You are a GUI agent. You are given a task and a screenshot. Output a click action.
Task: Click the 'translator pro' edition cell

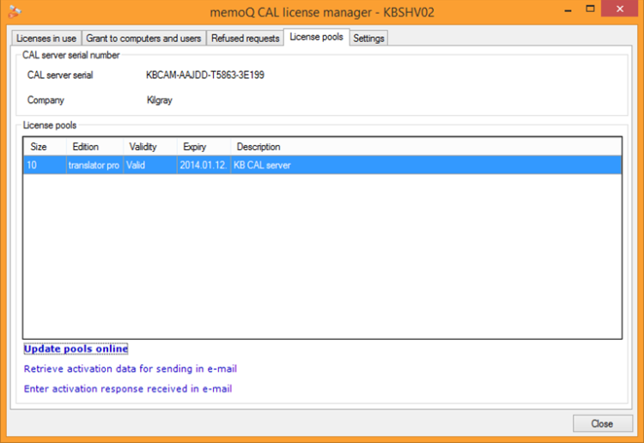click(94, 165)
